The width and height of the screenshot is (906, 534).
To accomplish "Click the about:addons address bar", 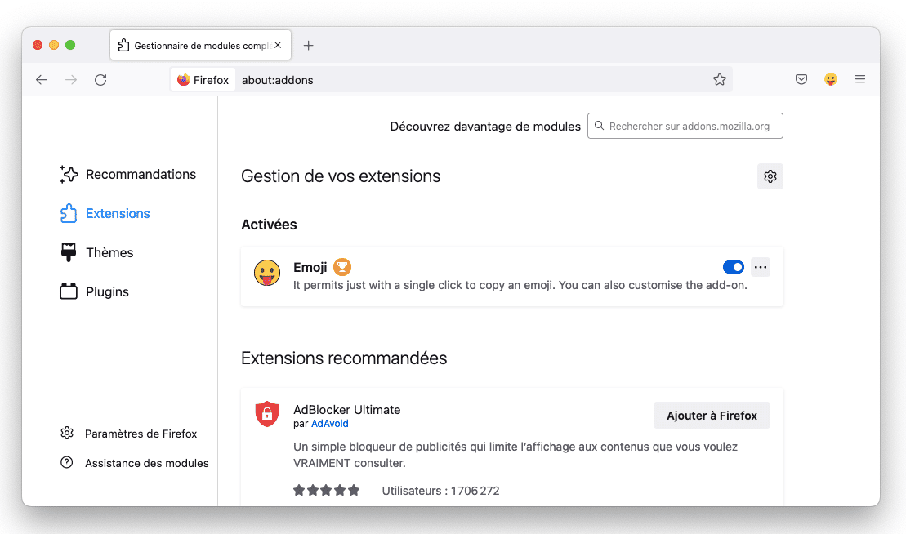I will 474,80.
